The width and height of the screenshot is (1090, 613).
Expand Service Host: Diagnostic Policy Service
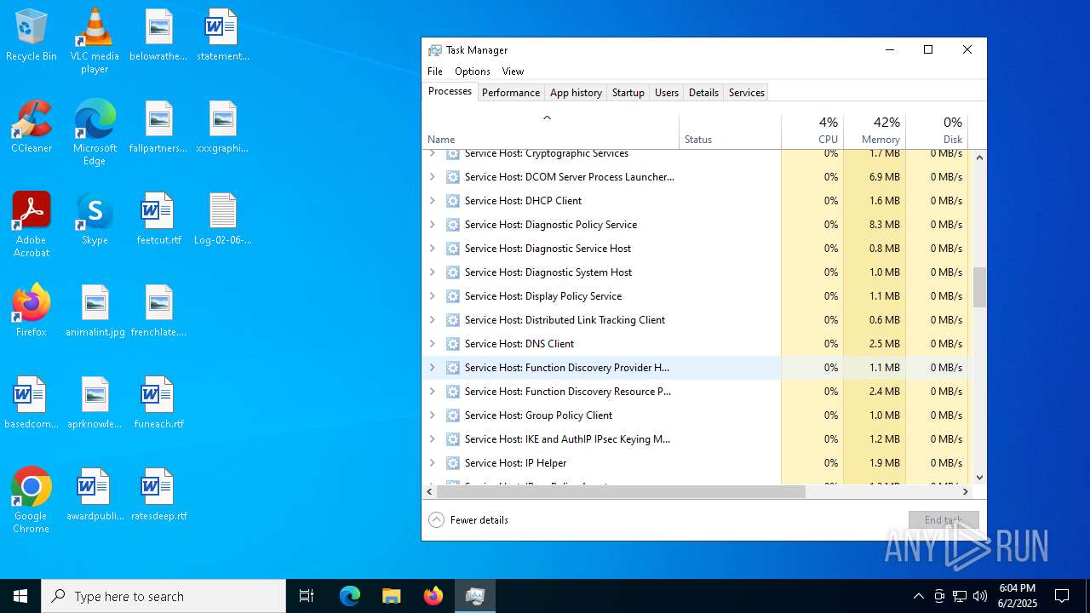coord(432,225)
